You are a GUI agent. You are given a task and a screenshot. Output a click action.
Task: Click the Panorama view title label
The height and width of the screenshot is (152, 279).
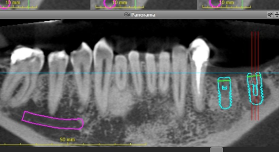pyautogui.click(x=143, y=15)
